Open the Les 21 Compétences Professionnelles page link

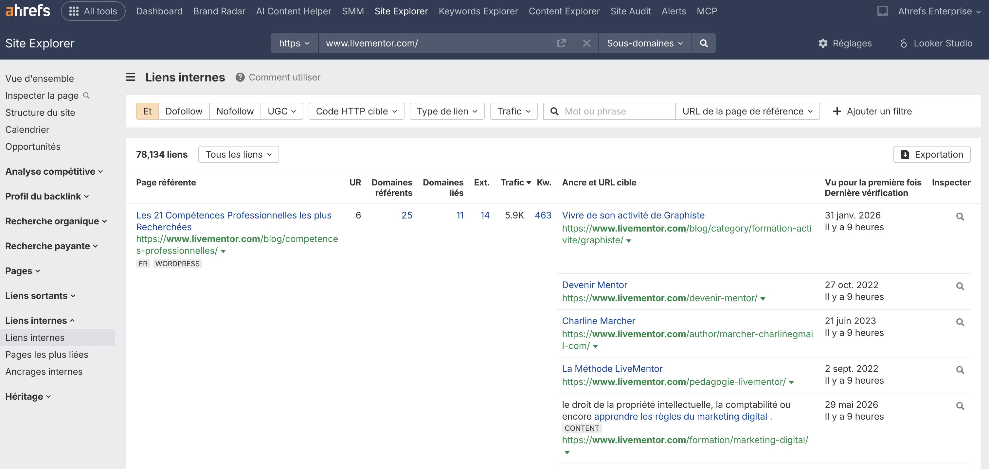234,221
